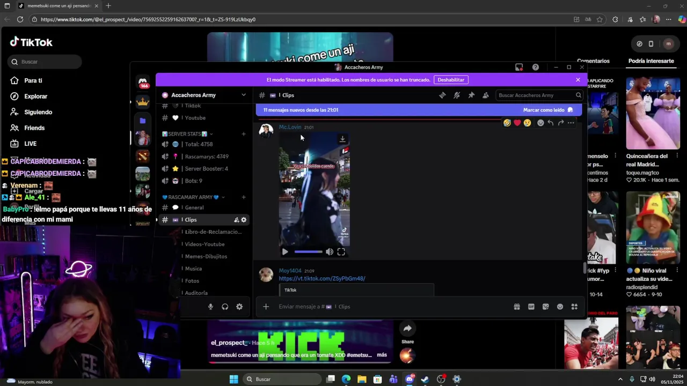Click Marcar como leído
The width and height of the screenshot is (687, 386).
(x=548, y=110)
